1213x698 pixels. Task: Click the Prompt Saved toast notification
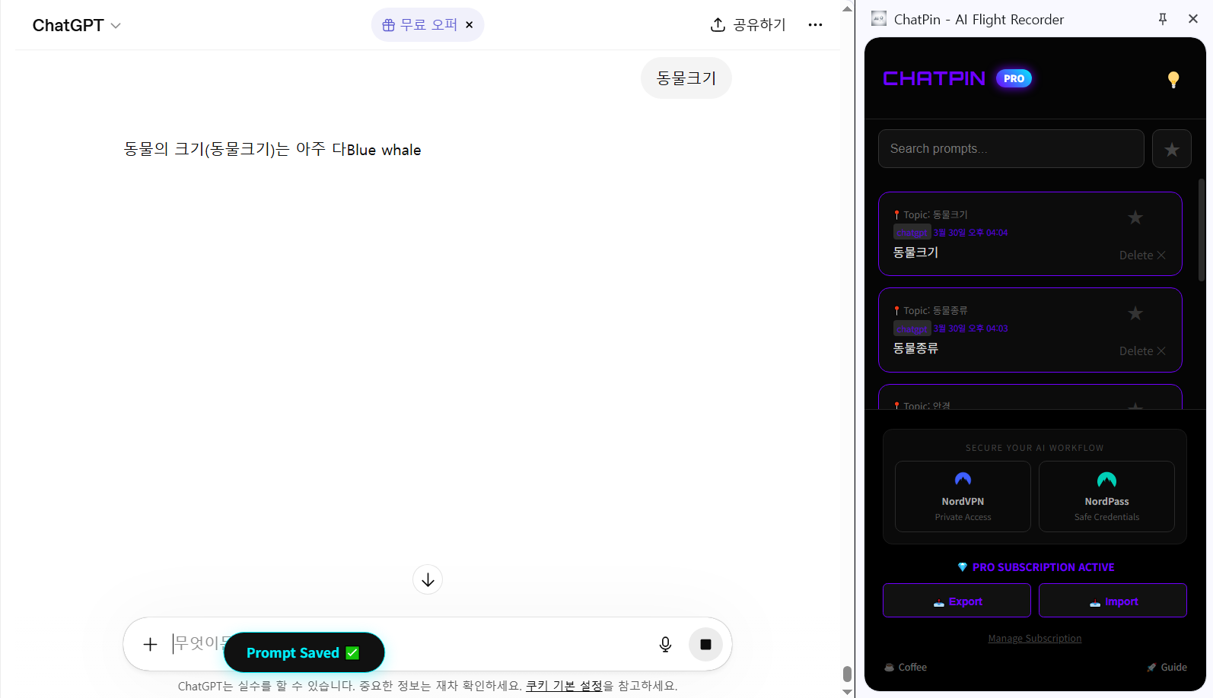pyautogui.click(x=304, y=652)
